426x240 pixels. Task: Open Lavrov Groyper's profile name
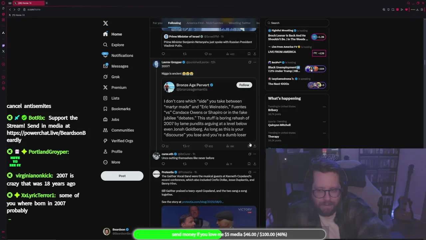[x=171, y=62]
